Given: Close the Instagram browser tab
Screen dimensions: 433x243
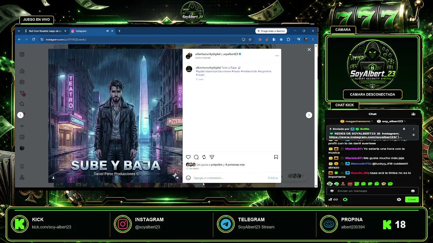Looking at the screenshot, I should click(x=112, y=31).
